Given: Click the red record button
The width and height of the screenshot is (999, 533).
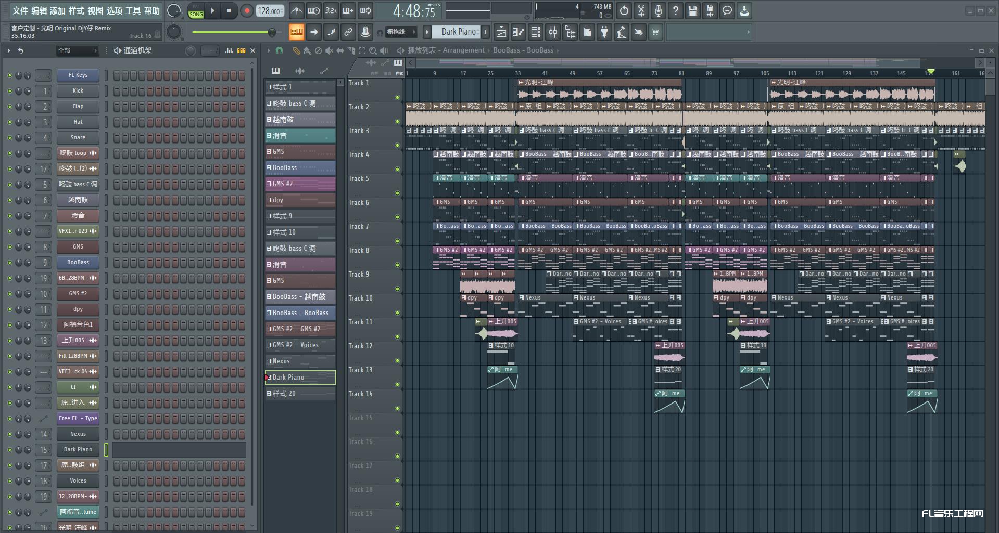Looking at the screenshot, I should click(247, 10).
